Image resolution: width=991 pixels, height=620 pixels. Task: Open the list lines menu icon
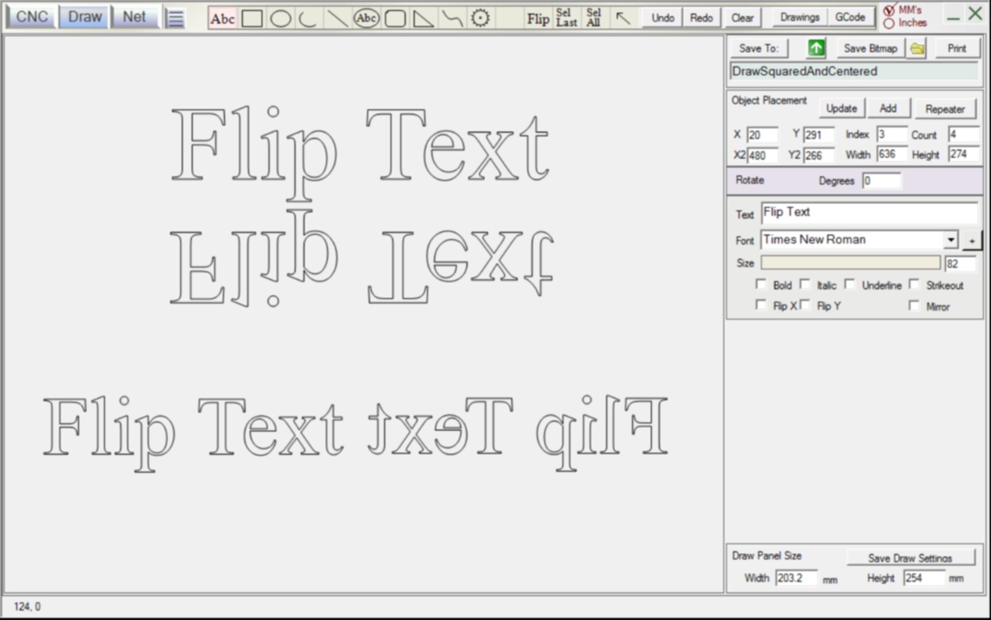pyautogui.click(x=175, y=18)
